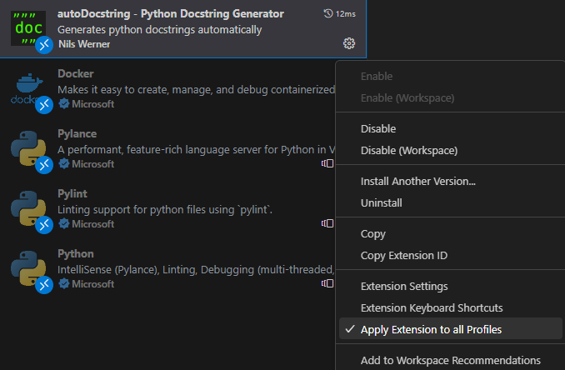The image size is (565, 370).
Task: Click the remote badge on the Pylint icon
Action: click(x=44, y=225)
